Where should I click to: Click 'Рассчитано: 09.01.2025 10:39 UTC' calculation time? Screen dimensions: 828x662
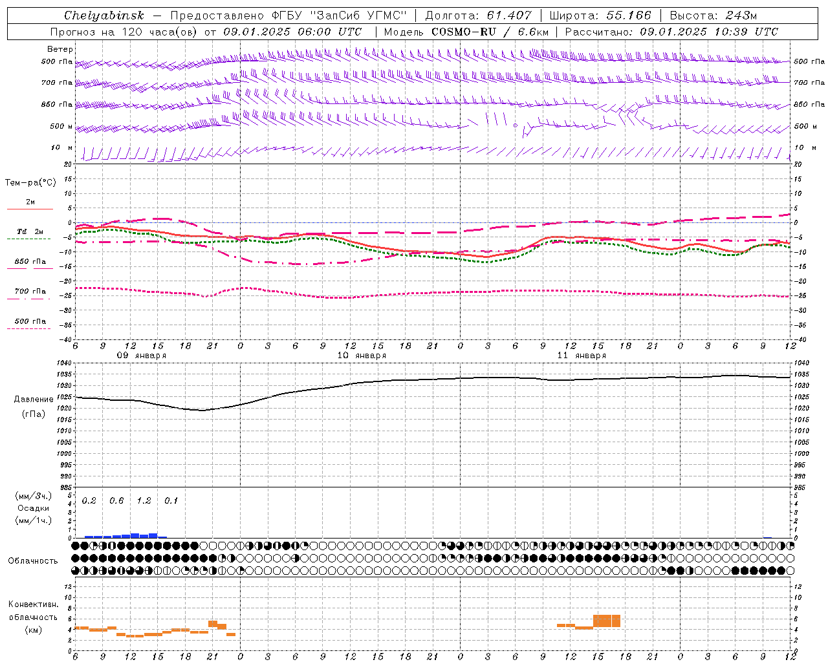[x=671, y=32]
